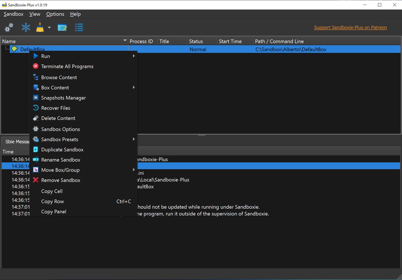
Task: Open the Options menu in menu bar
Action: pos(55,14)
